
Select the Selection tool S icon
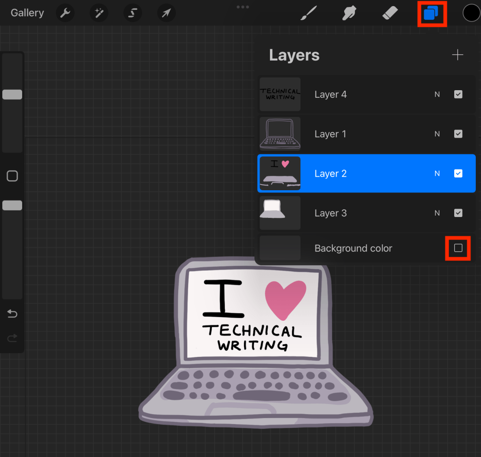[x=133, y=13]
